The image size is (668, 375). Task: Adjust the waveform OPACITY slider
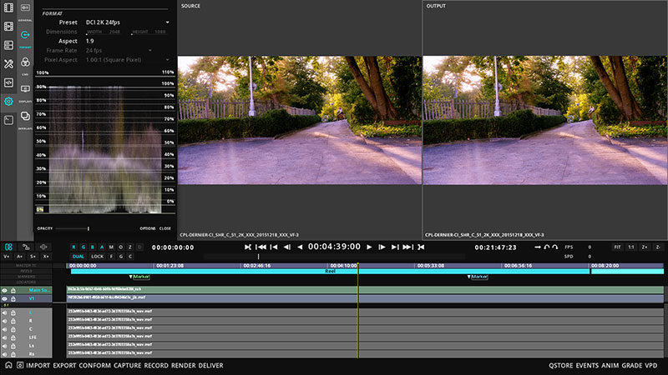(73, 228)
